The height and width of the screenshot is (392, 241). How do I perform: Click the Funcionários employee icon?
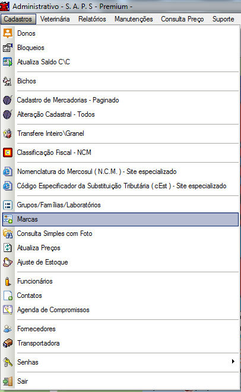[x=8, y=281]
